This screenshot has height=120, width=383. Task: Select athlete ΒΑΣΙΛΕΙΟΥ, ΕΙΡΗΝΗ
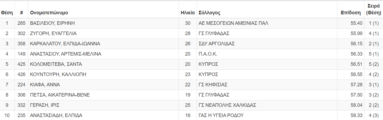pyautogui.click(x=52, y=23)
